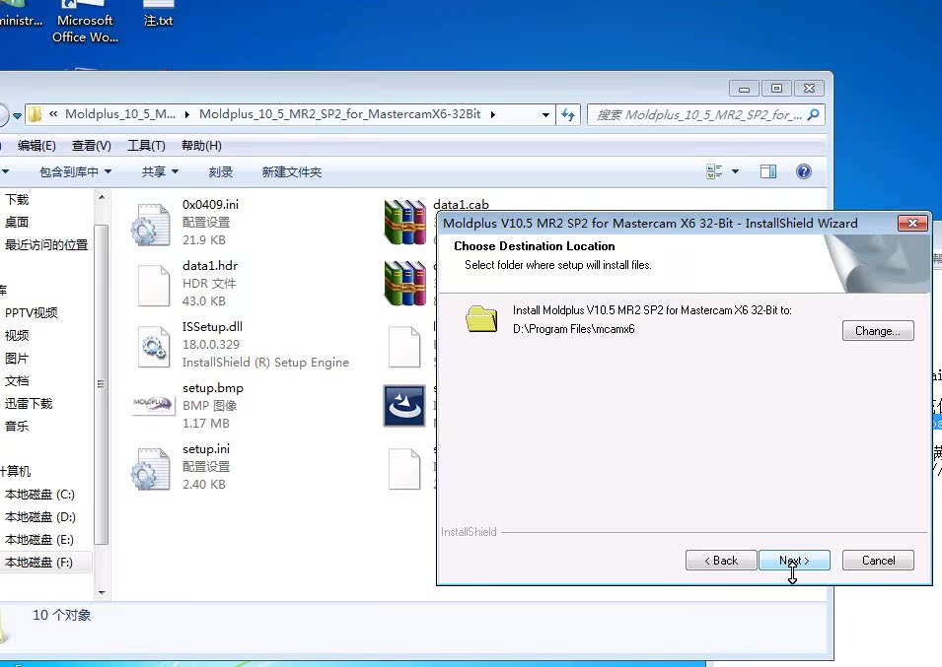Open 本地磁盘 (E:) in navigation pane
This screenshot has height=667, width=942.
[39, 540]
